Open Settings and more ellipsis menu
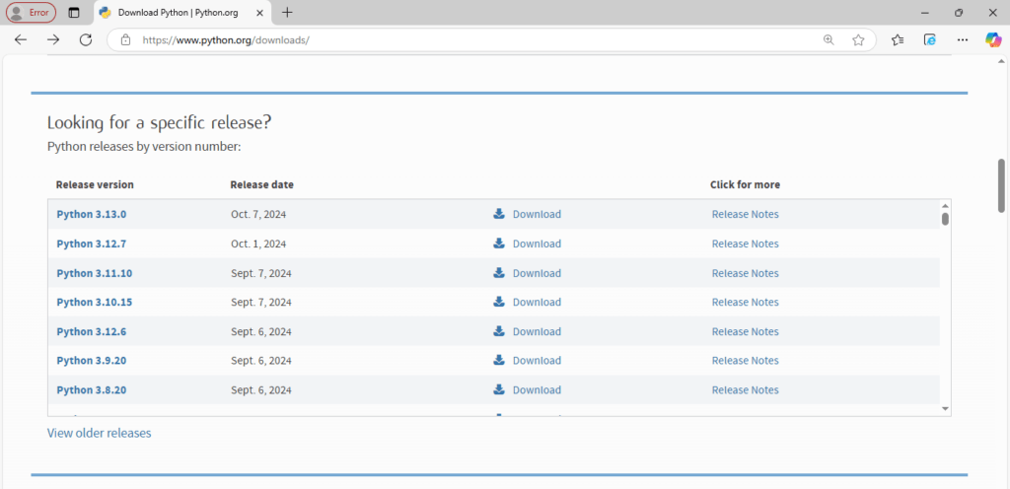The height and width of the screenshot is (489, 1010). (963, 39)
